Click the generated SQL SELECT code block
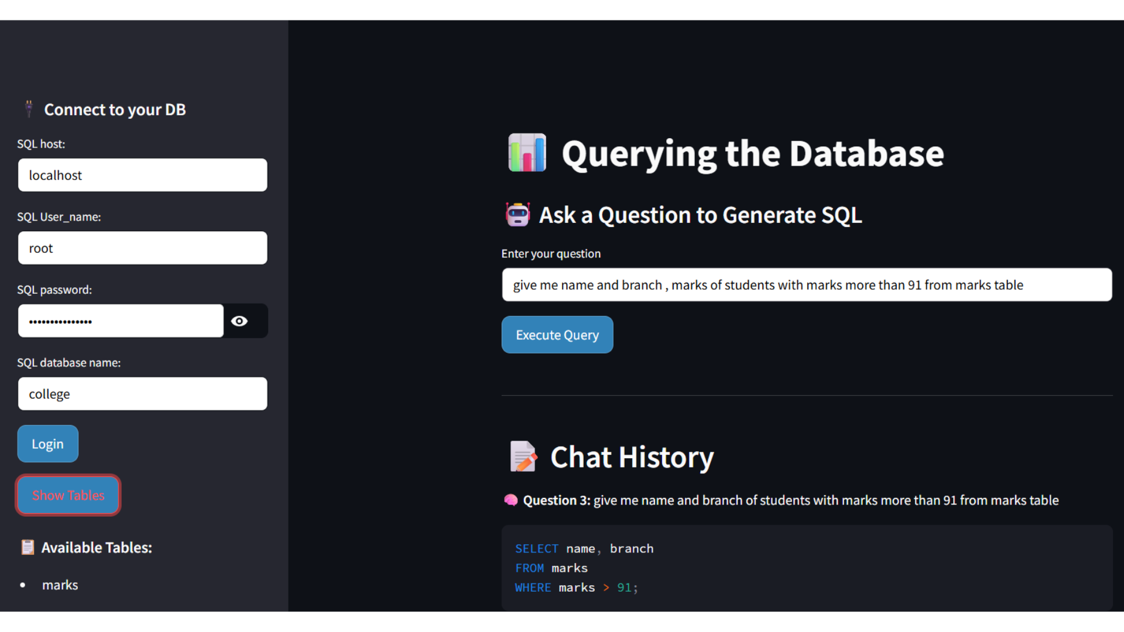Screen dimensions: 1124x632 pos(807,568)
